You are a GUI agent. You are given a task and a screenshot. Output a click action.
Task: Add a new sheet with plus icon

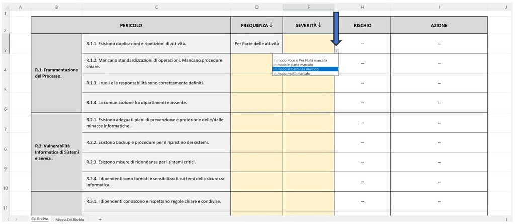point(100,220)
